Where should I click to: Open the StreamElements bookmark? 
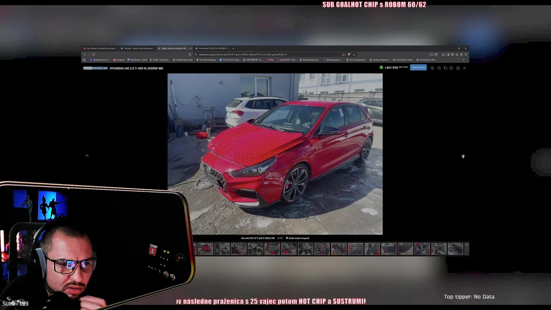tap(100, 60)
